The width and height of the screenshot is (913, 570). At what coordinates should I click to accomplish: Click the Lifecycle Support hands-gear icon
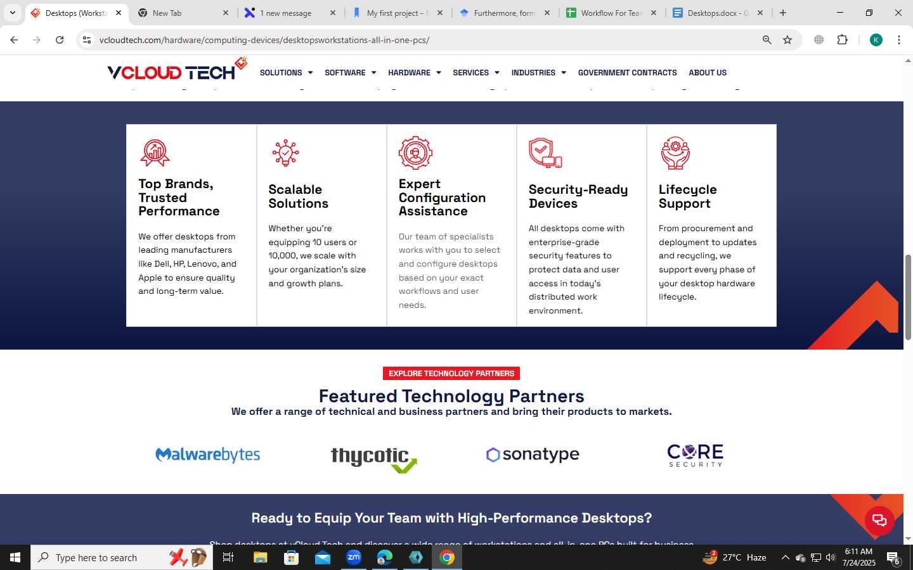pyautogui.click(x=675, y=153)
